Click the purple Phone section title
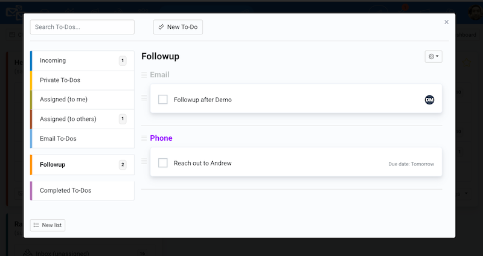The height and width of the screenshot is (256, 483). (x=161, y=138)
